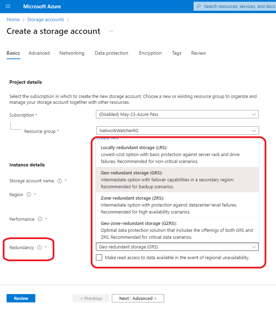Click the Redundancy info icon

(39, 248)
